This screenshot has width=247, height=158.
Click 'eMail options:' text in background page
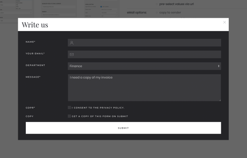[137, 12]
